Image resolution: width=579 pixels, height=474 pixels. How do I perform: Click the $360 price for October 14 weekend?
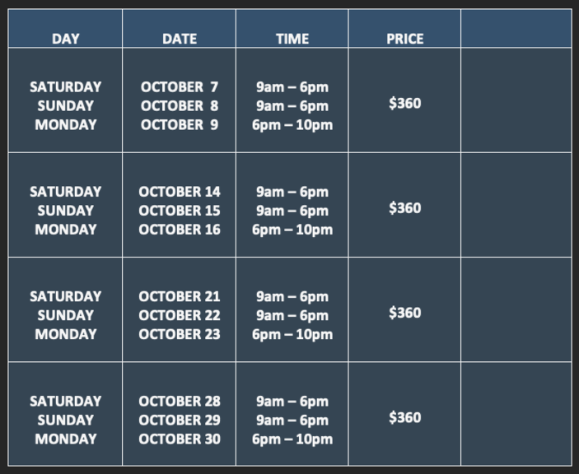404,208
